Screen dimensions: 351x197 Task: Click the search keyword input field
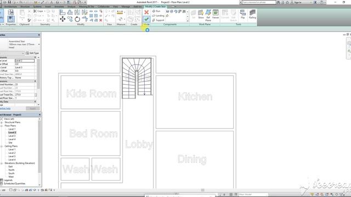click(259, 2)
